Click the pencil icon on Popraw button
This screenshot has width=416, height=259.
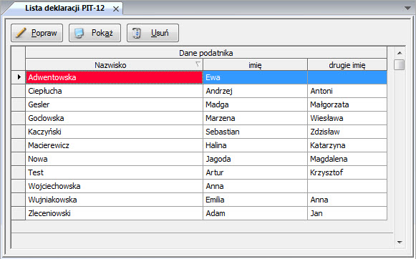coord(21,33)
